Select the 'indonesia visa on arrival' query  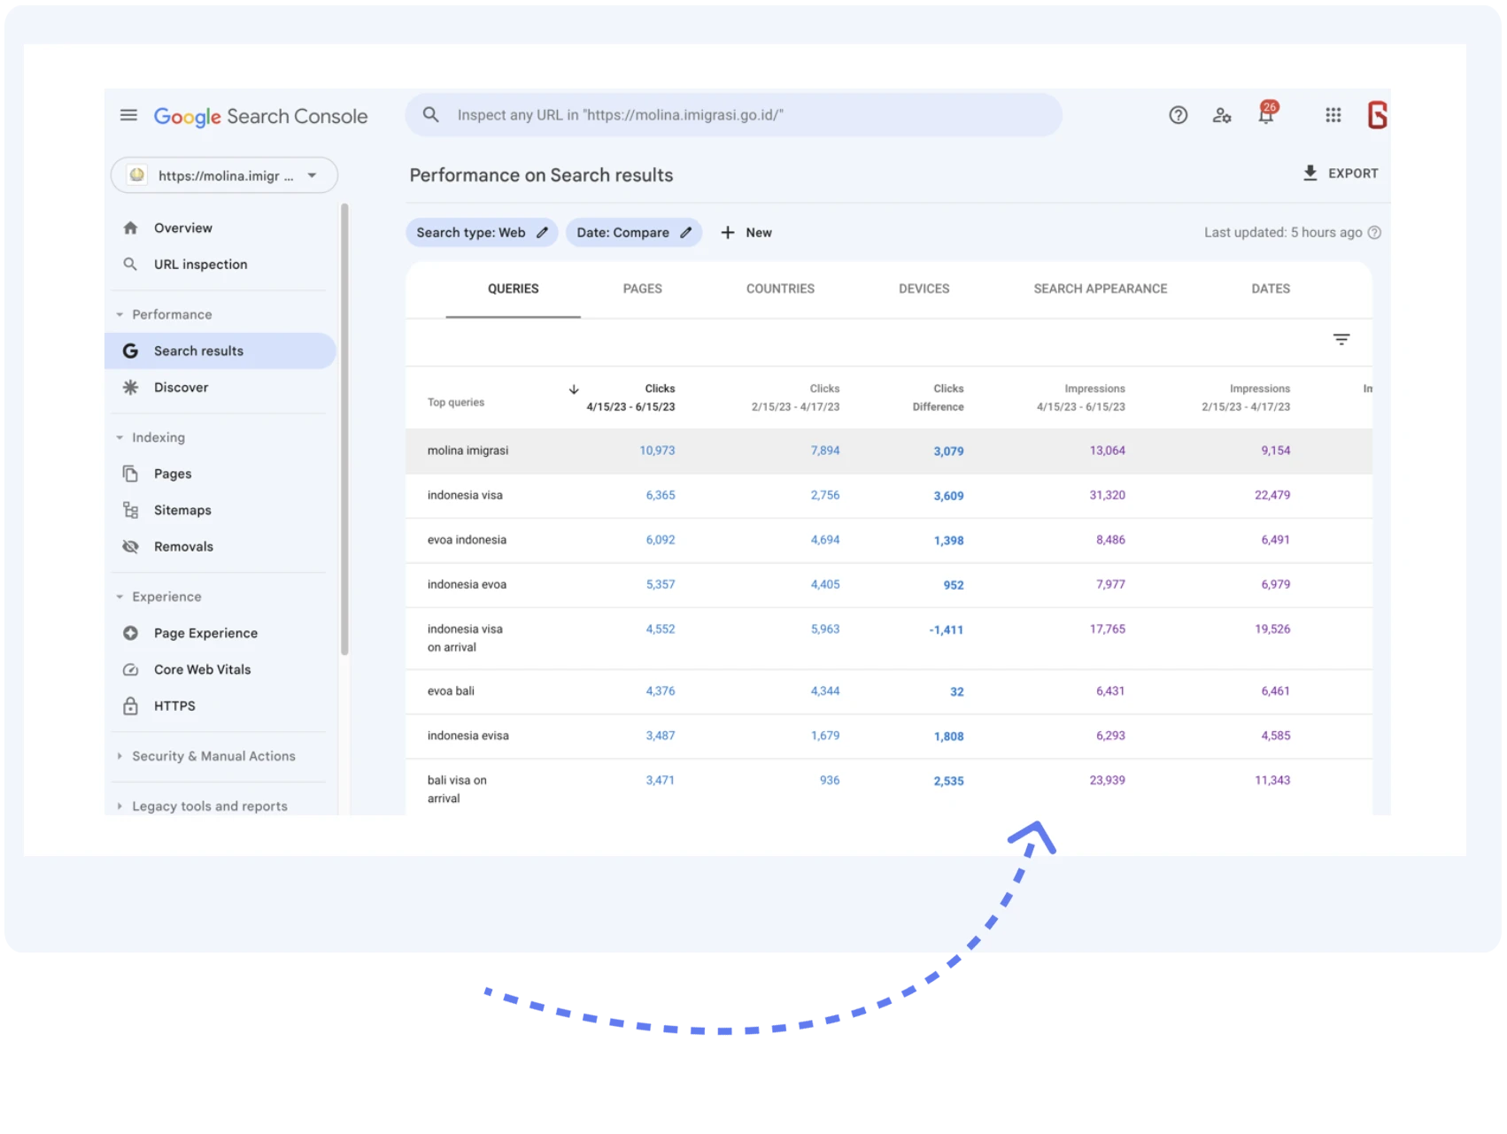click(x=889, y=638)
